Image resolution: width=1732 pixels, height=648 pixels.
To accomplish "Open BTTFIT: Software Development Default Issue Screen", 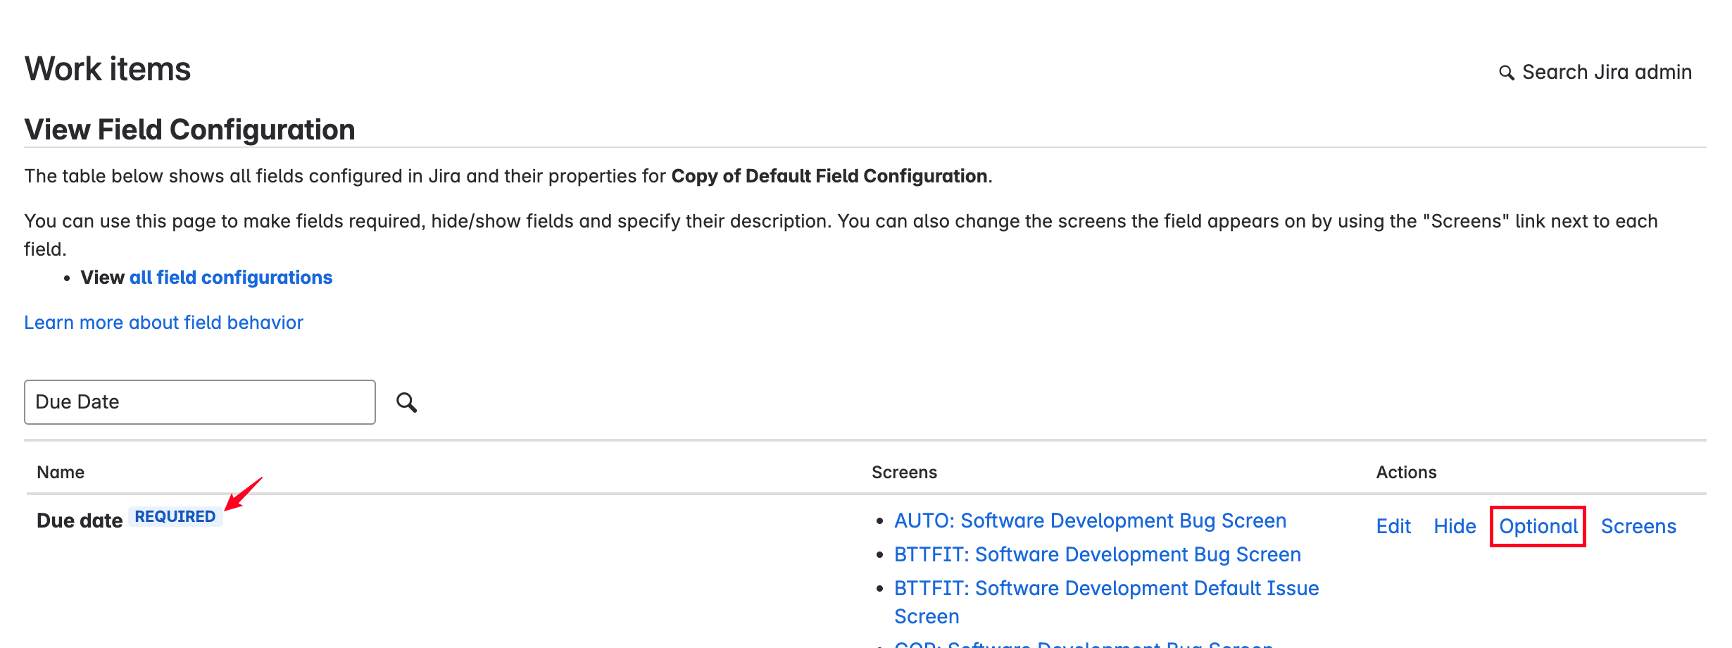I will (1105, 588).
